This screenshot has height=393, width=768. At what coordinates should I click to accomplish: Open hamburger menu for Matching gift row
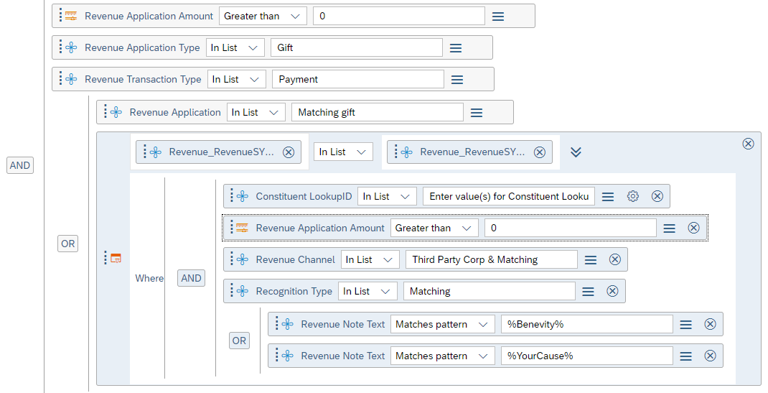coord(477,113)
